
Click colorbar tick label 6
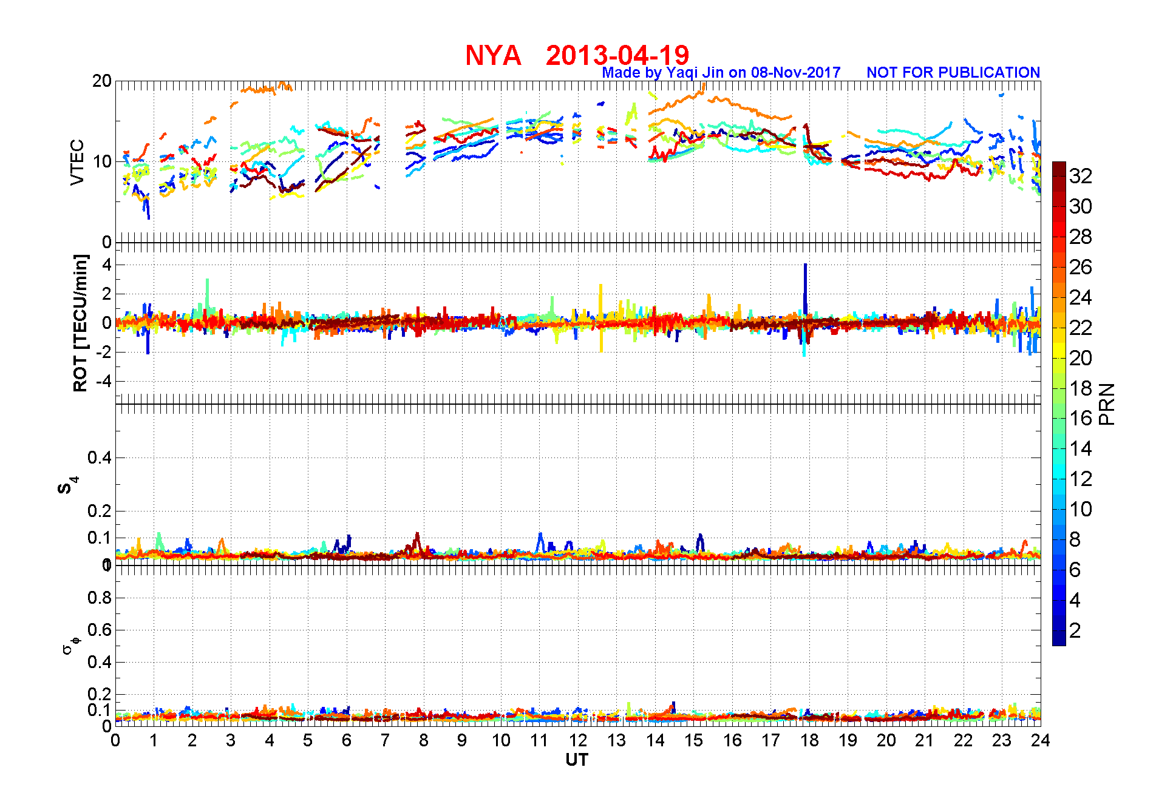point(1075,570)
